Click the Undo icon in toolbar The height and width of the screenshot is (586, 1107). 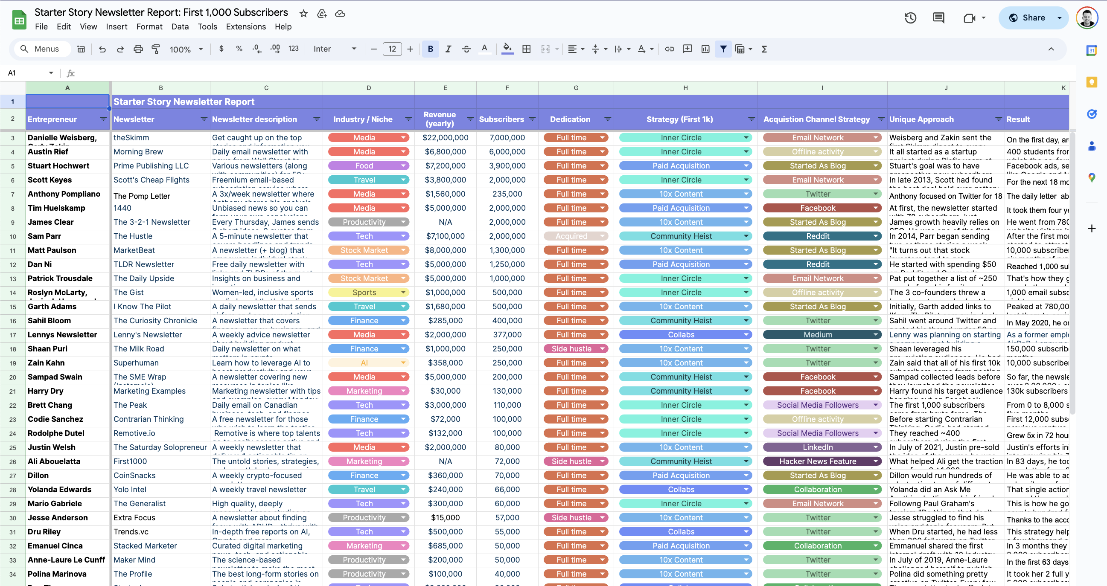(102, 49)
